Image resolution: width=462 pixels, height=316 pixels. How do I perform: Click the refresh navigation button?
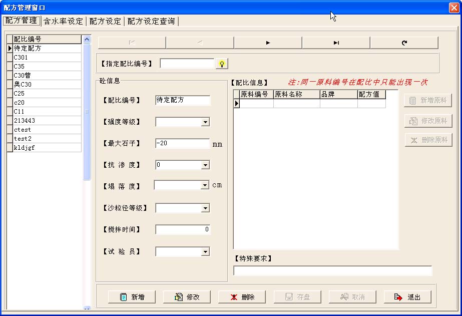[x=404, y=43]
